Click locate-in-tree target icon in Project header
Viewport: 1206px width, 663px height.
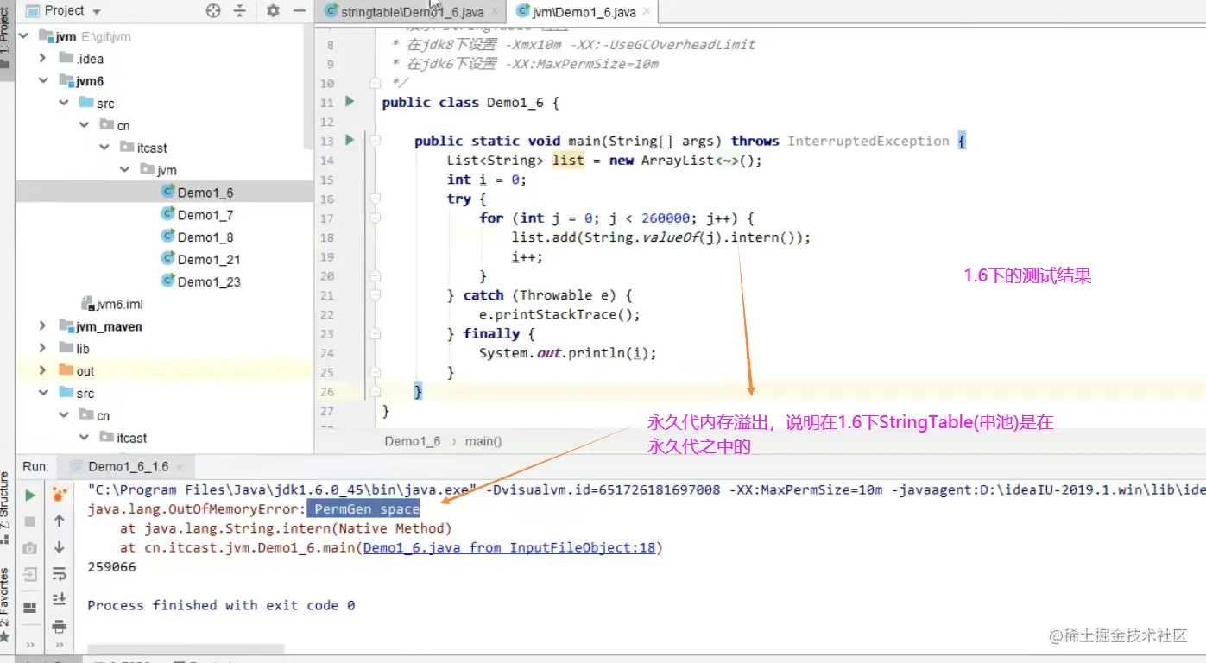pyautogui.click(x=213, y=10)
